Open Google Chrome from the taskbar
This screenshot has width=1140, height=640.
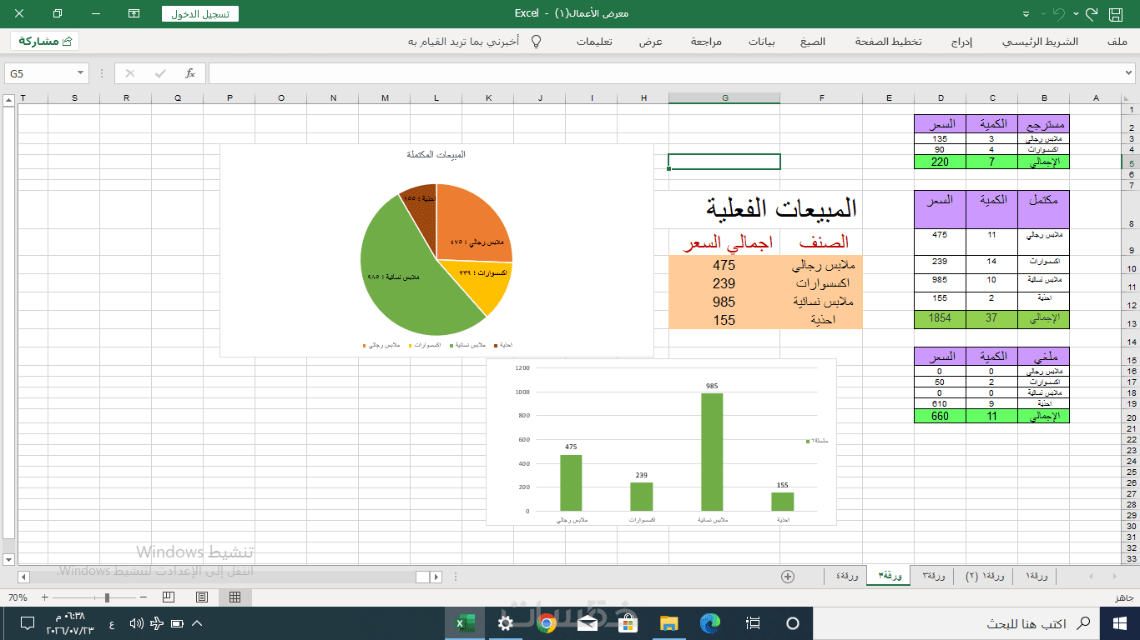(x=547, y=622)
